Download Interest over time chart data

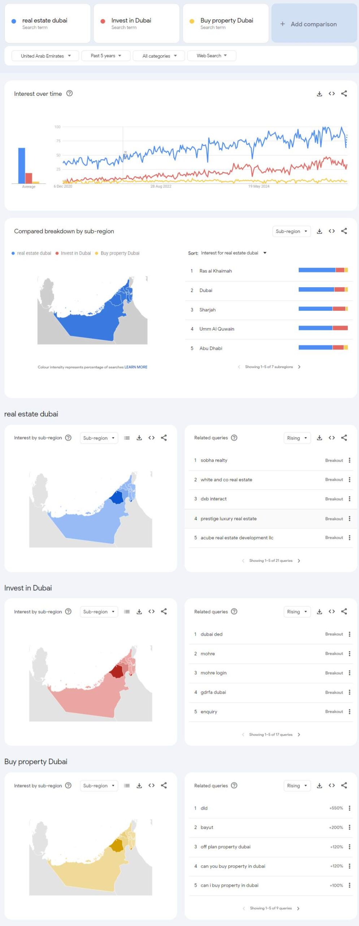319,94
